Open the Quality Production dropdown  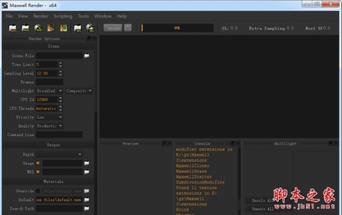[x=50, y=126]
